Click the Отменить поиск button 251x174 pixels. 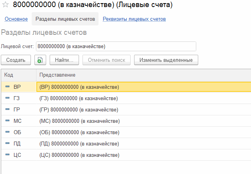point(106,60)
